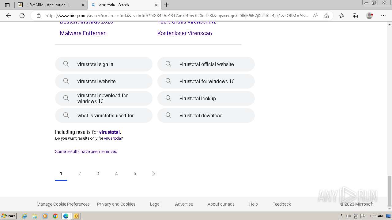The image size is (392, 220).
Task: Stay on results page 1
Action: click(x=61, y=174)
